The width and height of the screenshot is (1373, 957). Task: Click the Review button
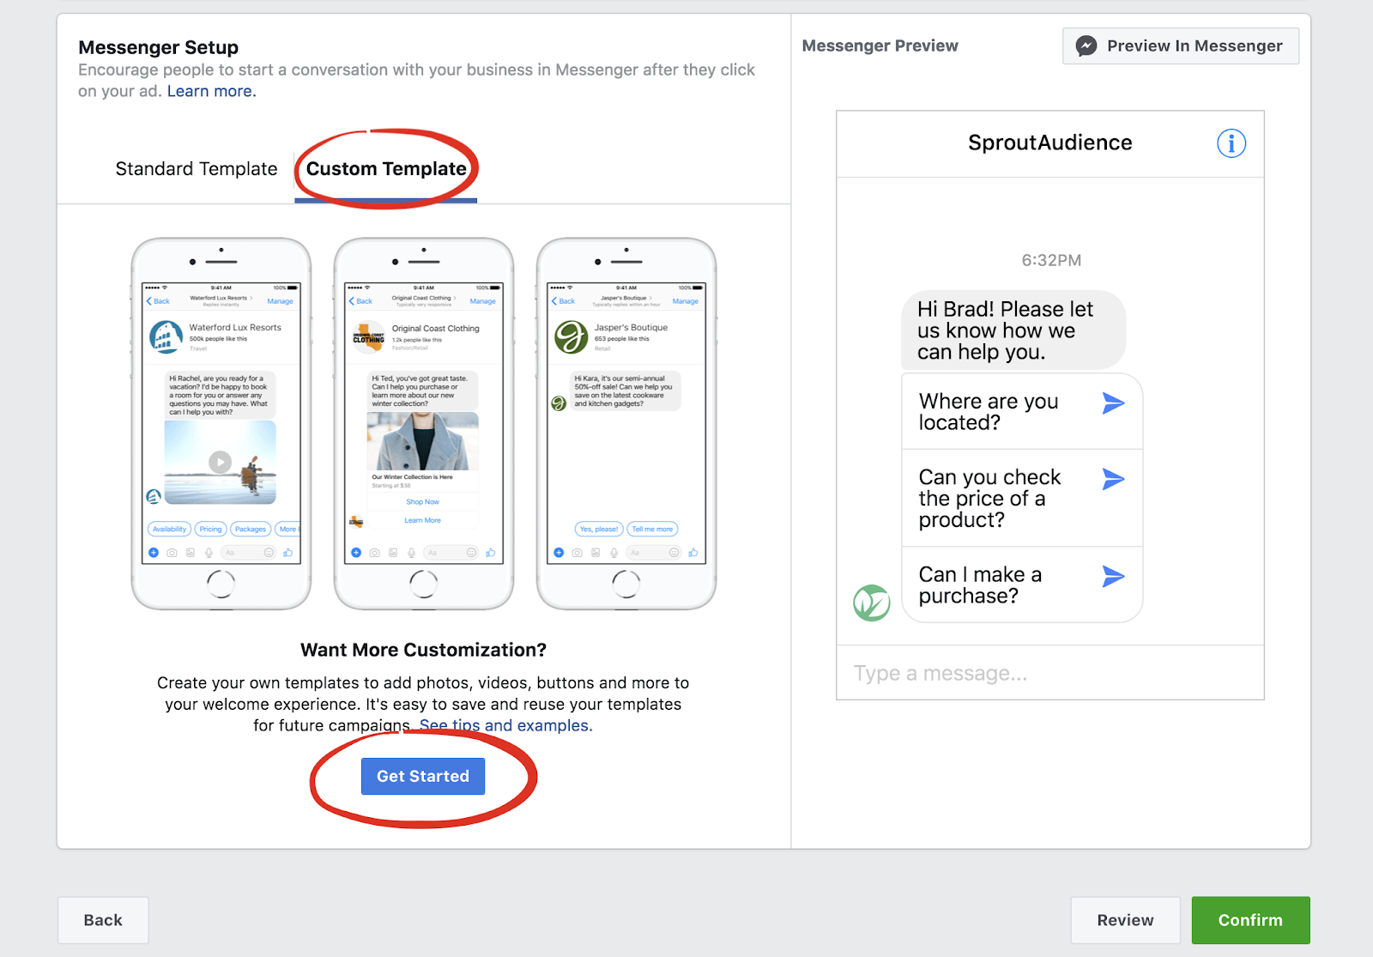coord(1125,920)
